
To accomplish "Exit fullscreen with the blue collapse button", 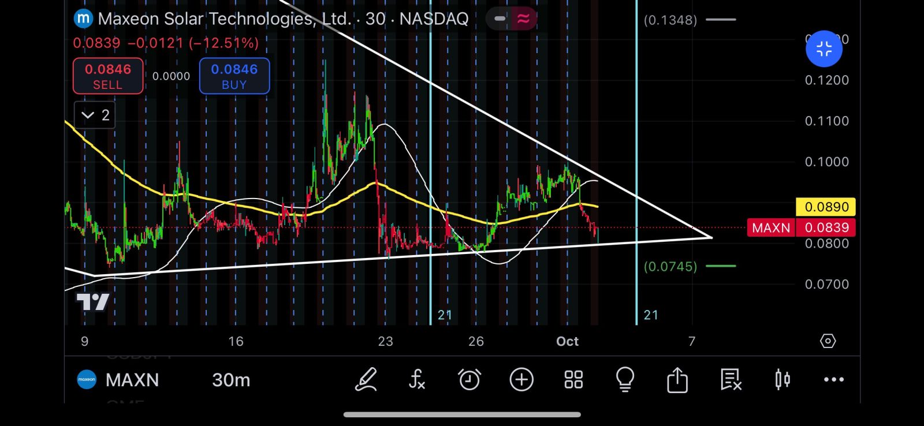I will point(824,49).
